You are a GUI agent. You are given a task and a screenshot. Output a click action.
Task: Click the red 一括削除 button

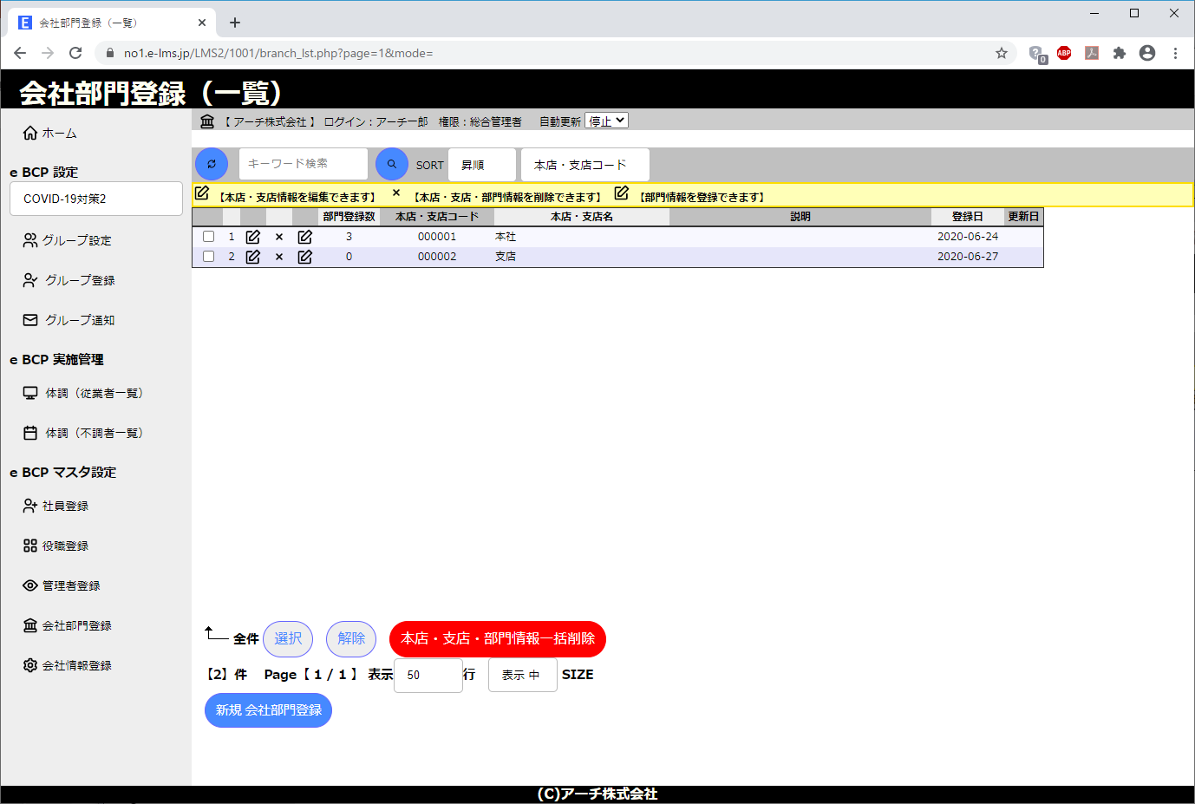point(497,639)
